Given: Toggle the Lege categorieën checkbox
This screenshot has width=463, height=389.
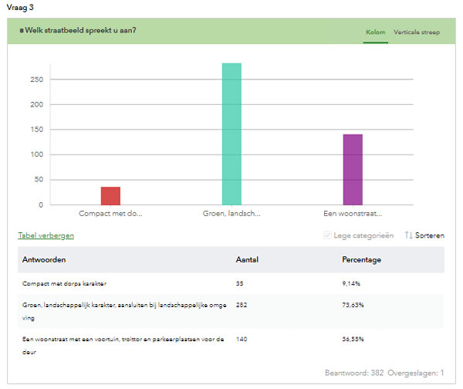Looking at the screenshot, I should coord(327,235).
